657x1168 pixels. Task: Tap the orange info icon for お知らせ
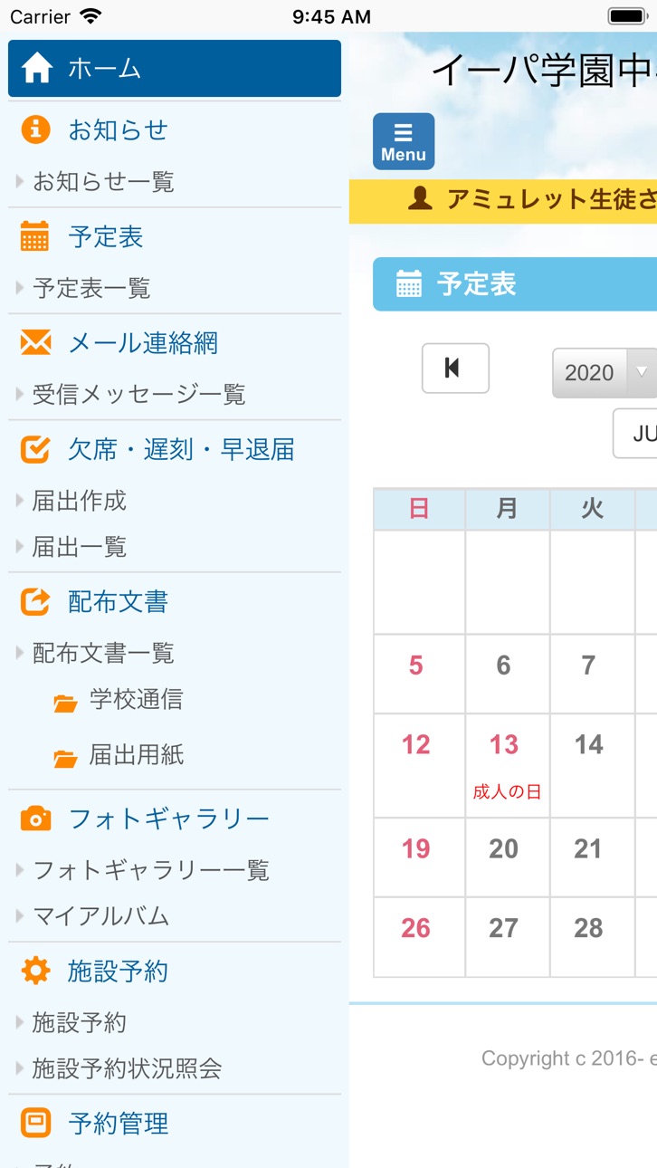coord(35,129)
